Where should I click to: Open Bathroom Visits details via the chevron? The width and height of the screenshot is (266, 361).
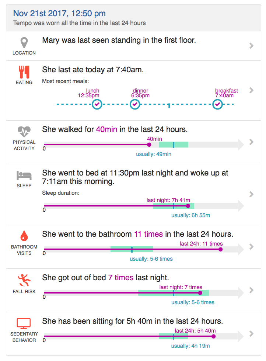[251, 247]
